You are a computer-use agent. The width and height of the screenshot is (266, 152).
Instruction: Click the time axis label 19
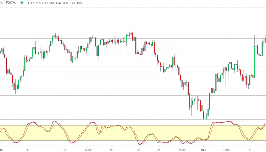[111, 150]
